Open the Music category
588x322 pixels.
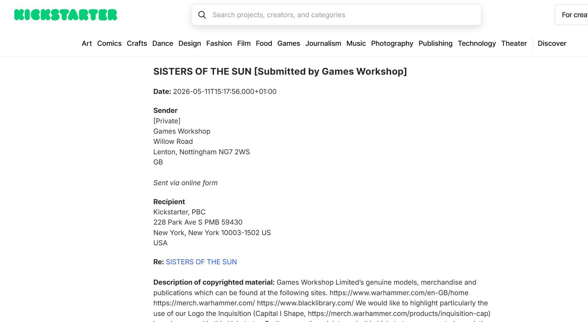pos(356,43)
